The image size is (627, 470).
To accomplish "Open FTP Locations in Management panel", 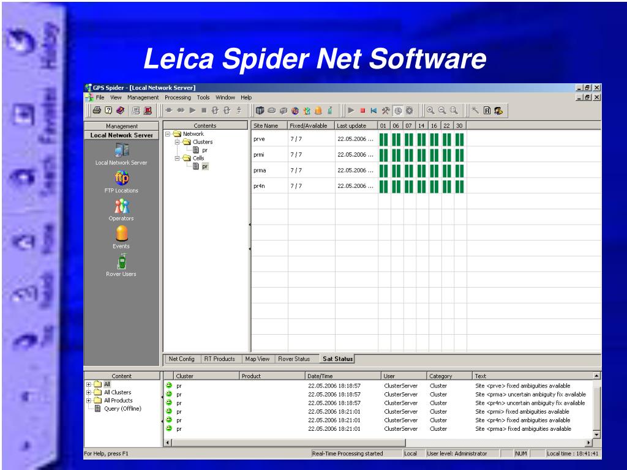I will coord(122,182).
